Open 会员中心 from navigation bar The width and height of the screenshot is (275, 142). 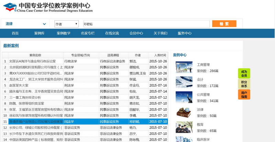pos(136,33)
